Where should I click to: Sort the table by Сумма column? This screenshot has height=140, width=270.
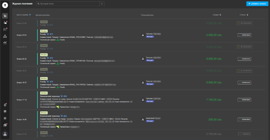(217, 15)
